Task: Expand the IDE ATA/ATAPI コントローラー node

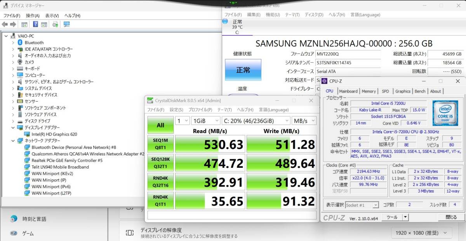Action: [13, 49]
